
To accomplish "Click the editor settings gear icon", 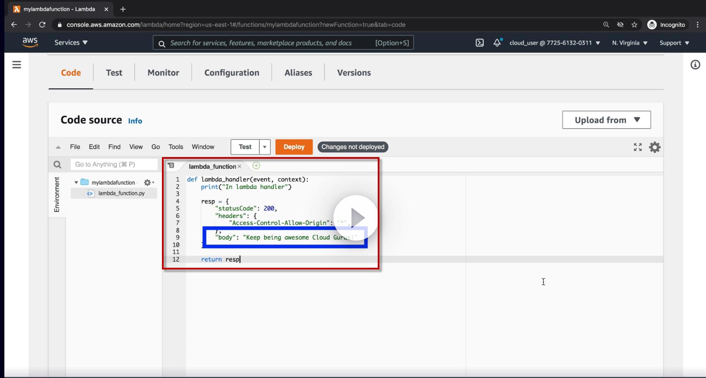I will pos(654,147).
